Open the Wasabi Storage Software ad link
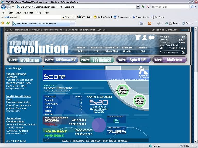Viewport: 198px width, 148px height. pyautogui.click(x=16, y=75)
